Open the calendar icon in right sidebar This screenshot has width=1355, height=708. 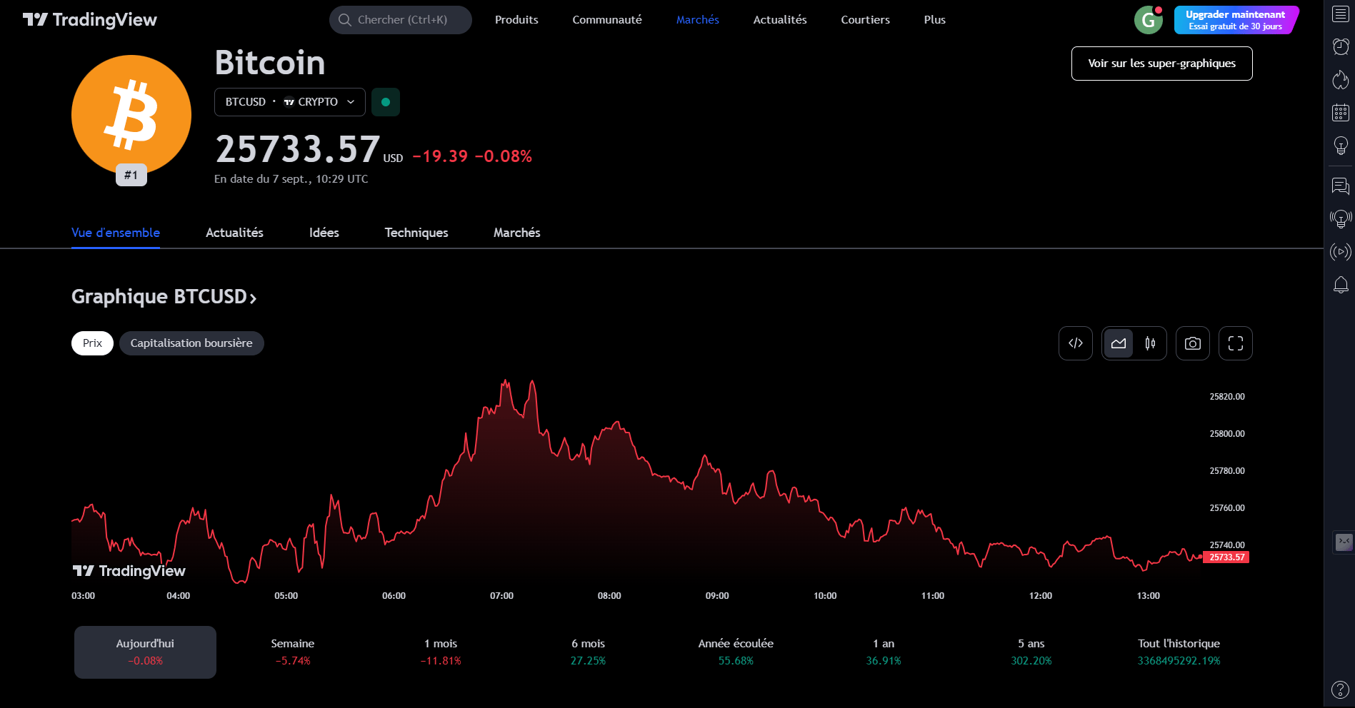1341,113
